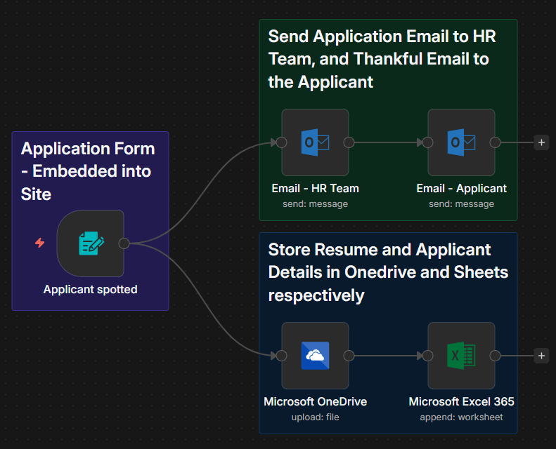Open the Email - HR Team Outlook node
556x449 pixels.
point(315,142)
